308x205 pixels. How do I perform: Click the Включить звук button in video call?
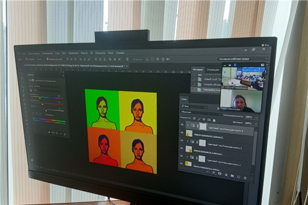(x=250, y=70)
